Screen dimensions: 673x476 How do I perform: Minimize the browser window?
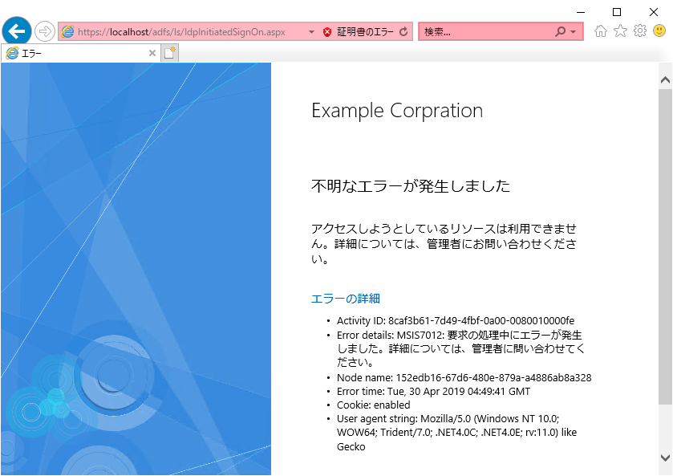point(581,12)
